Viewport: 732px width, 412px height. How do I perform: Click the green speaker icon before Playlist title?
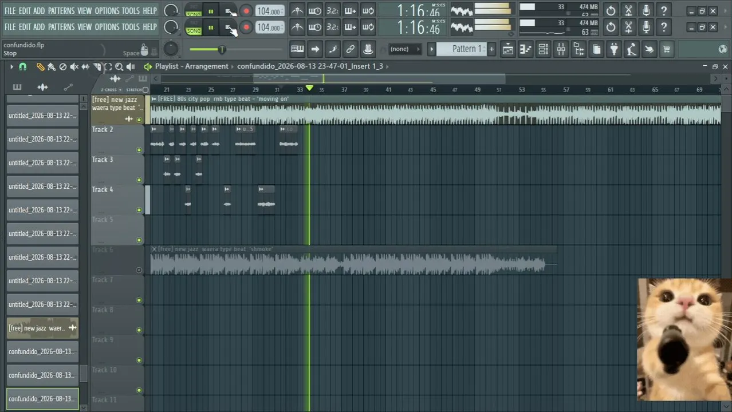tap(148, 66)
